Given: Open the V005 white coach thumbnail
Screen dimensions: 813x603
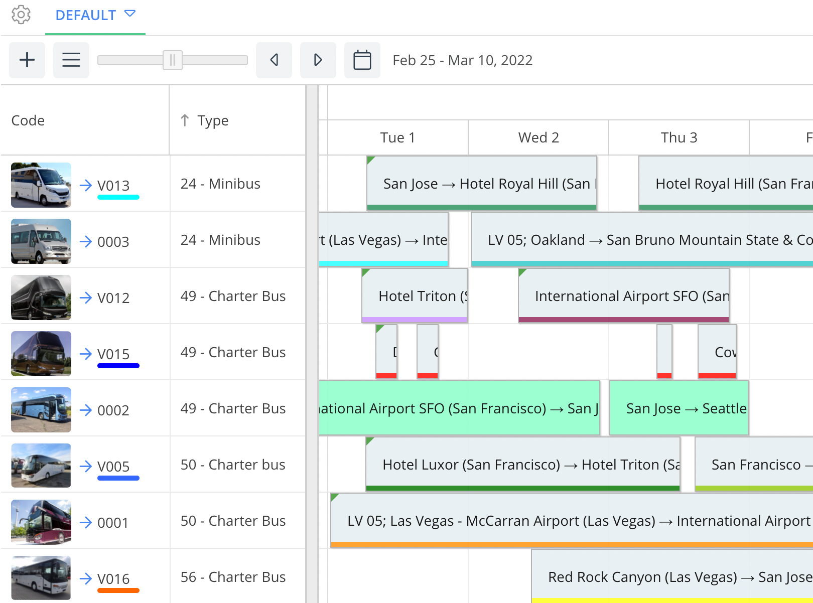Looking at the screenshot, I should [x=41, y=466].
